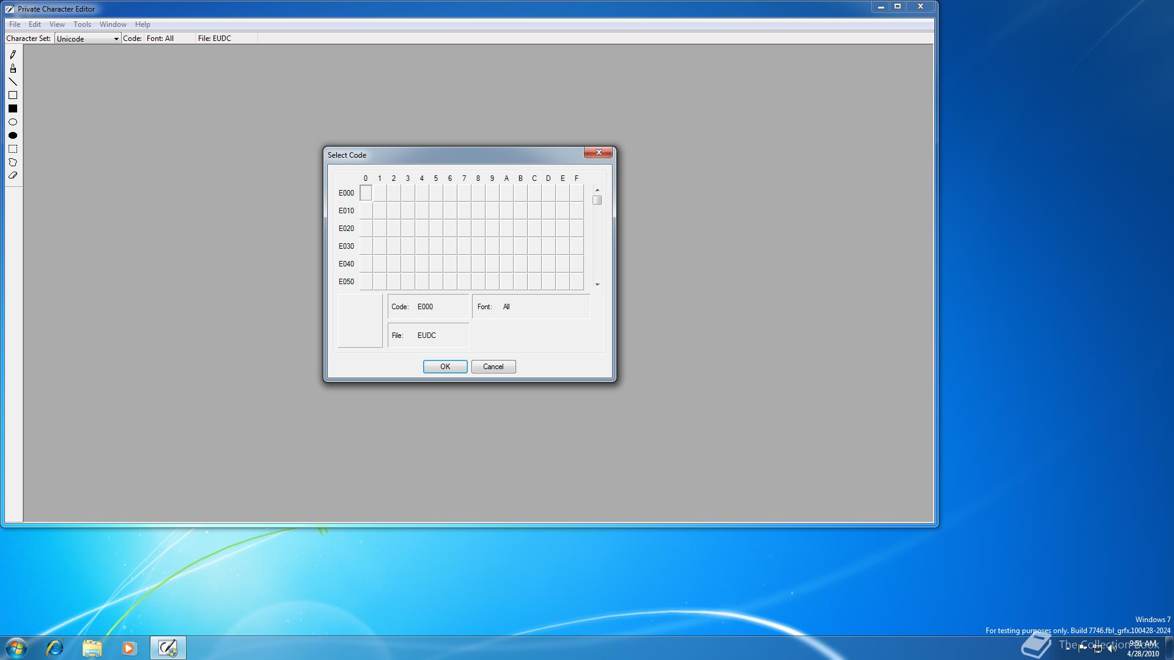Launch Internet Explorer from taskbar
This screenshot has width=1174, height=660.
pyautogui.click(x=55, y=648)
